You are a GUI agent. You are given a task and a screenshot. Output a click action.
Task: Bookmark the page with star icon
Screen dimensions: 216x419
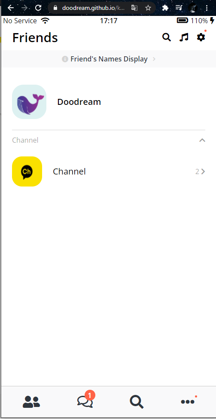click(148, 8)
